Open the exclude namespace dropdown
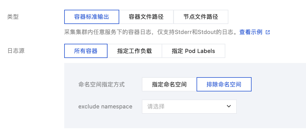Image resolution: width=306 pixels, height=131 pixels. [x=189, y=106]
